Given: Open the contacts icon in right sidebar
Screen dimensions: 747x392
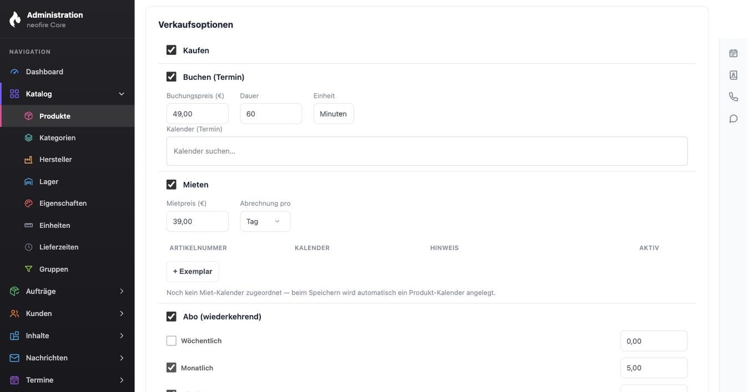Looking at the screenshot, I should (x=733, y=75).
